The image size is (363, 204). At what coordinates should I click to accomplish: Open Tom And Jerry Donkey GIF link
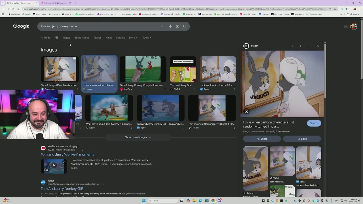[x=62, y=189]
